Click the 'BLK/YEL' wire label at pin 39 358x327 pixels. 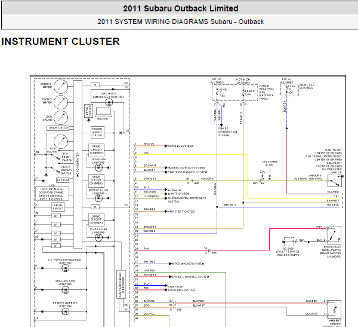[x=149, y=314]
